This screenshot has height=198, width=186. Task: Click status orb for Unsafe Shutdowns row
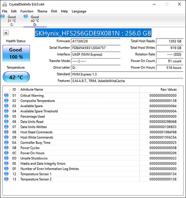6,158
